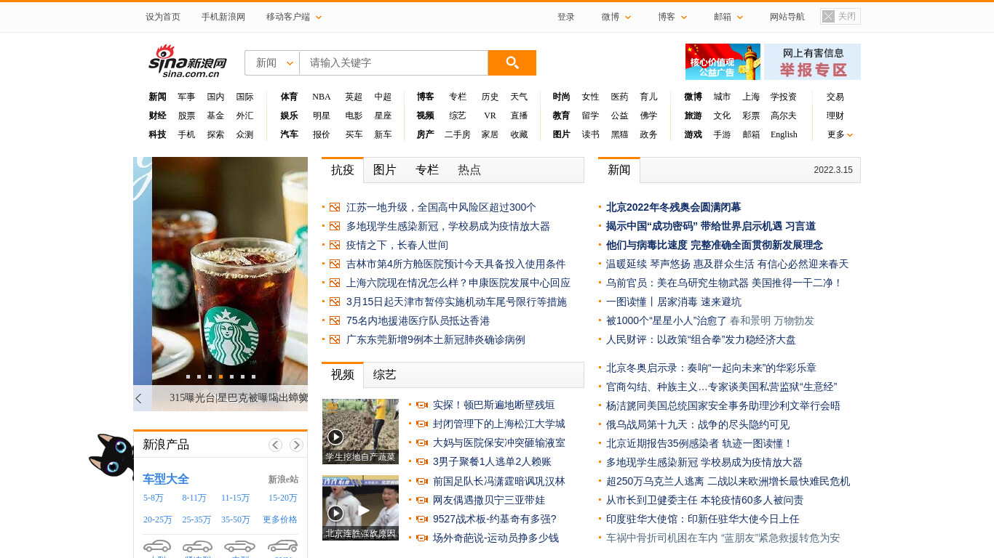Click the Sina logo
The image size is (994, 558).
point(188,61)
